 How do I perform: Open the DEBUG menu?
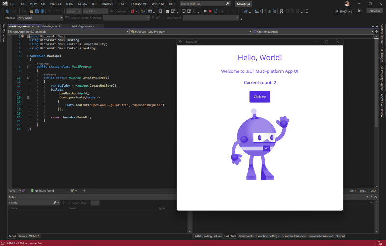coord(83,4)
